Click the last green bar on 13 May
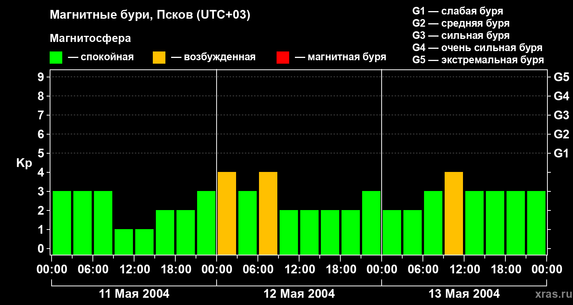 (536, 223)
